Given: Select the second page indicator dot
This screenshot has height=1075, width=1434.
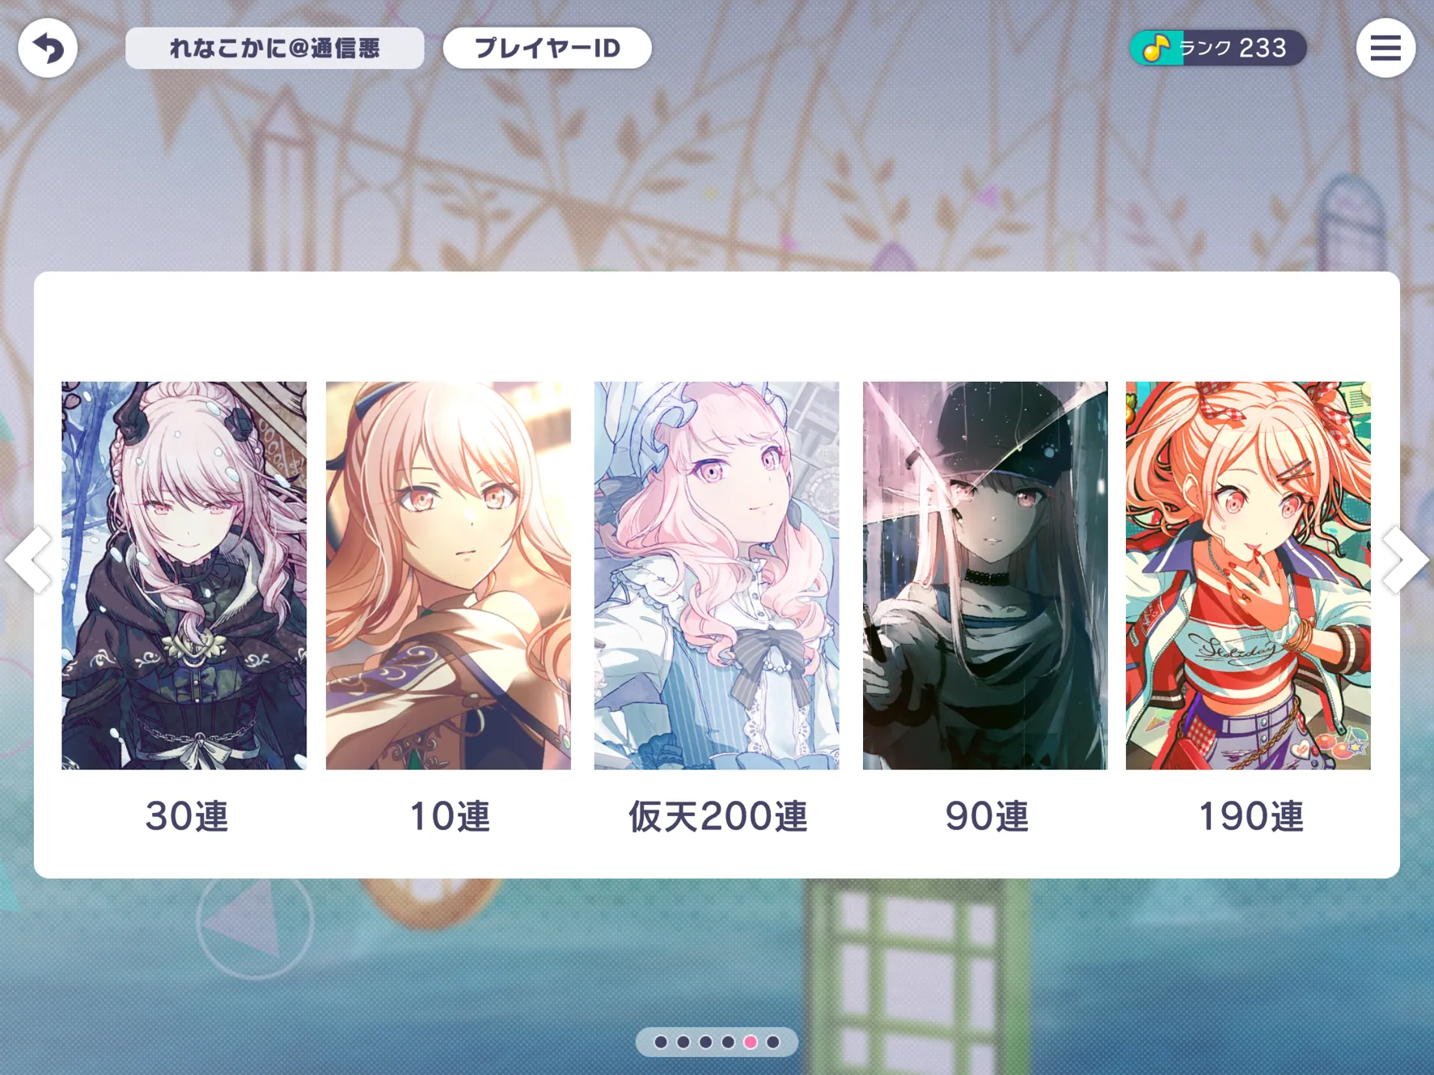Looking at the screenshot, I should coord(683,1042).
